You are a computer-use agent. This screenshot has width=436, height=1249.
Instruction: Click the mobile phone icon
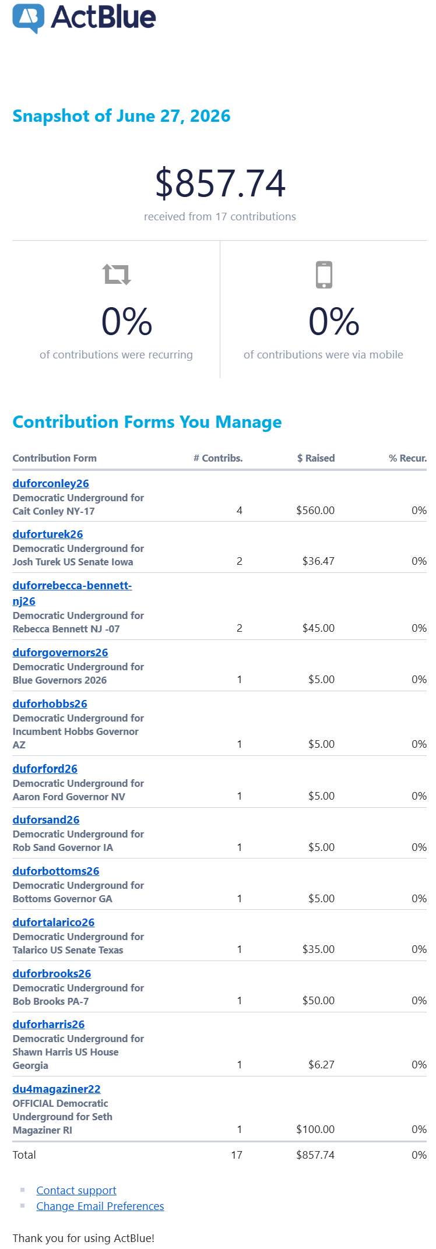point(324,275)
